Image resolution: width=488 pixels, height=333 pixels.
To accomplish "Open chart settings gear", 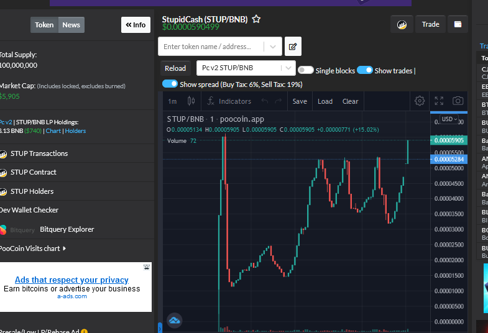I will (420, 101).
